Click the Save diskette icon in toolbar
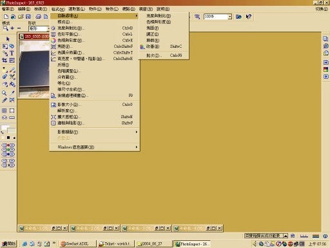The height and width of the screenshot is (248, 330). [x=28, y=17]
